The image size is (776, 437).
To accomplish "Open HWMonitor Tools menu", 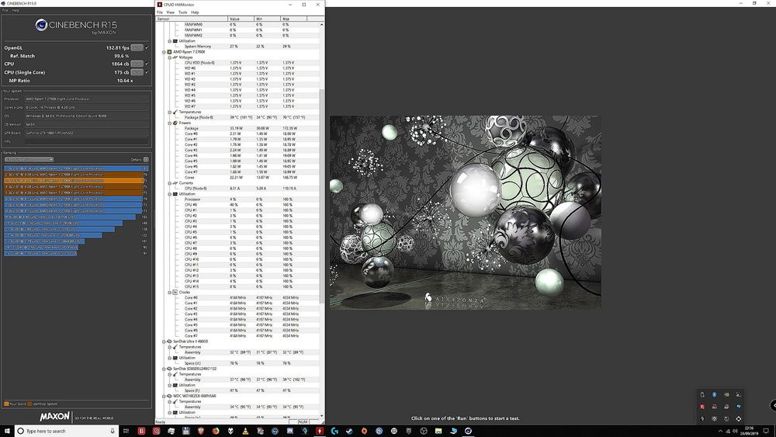I will 182,12.
